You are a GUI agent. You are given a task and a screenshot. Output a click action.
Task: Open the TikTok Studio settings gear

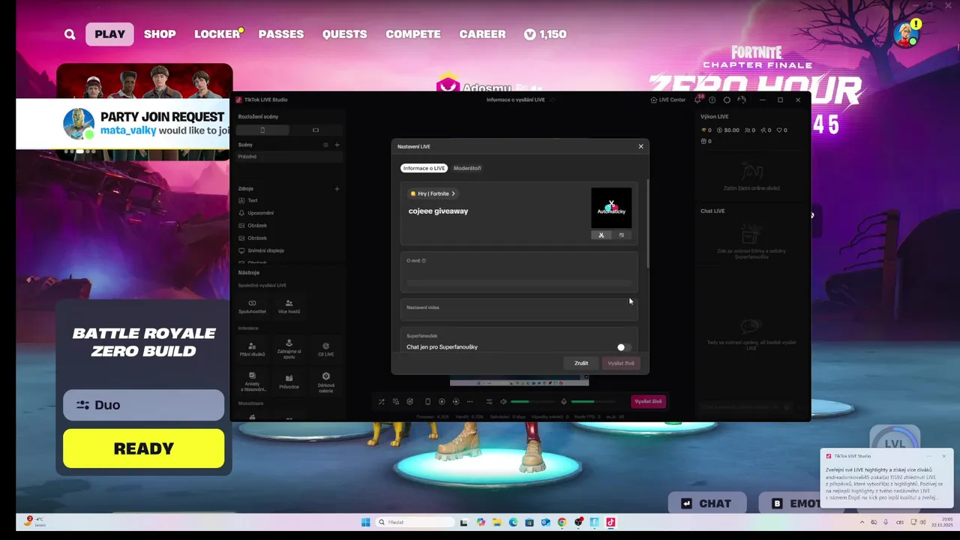pyautogui.click(x=727, y=100)
